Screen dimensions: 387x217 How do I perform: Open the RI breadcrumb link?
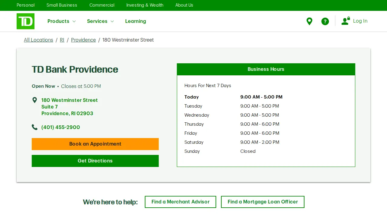(x=62, y=40)
